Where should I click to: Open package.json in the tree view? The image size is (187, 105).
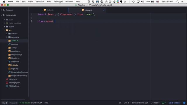click(x=14, y=83)
